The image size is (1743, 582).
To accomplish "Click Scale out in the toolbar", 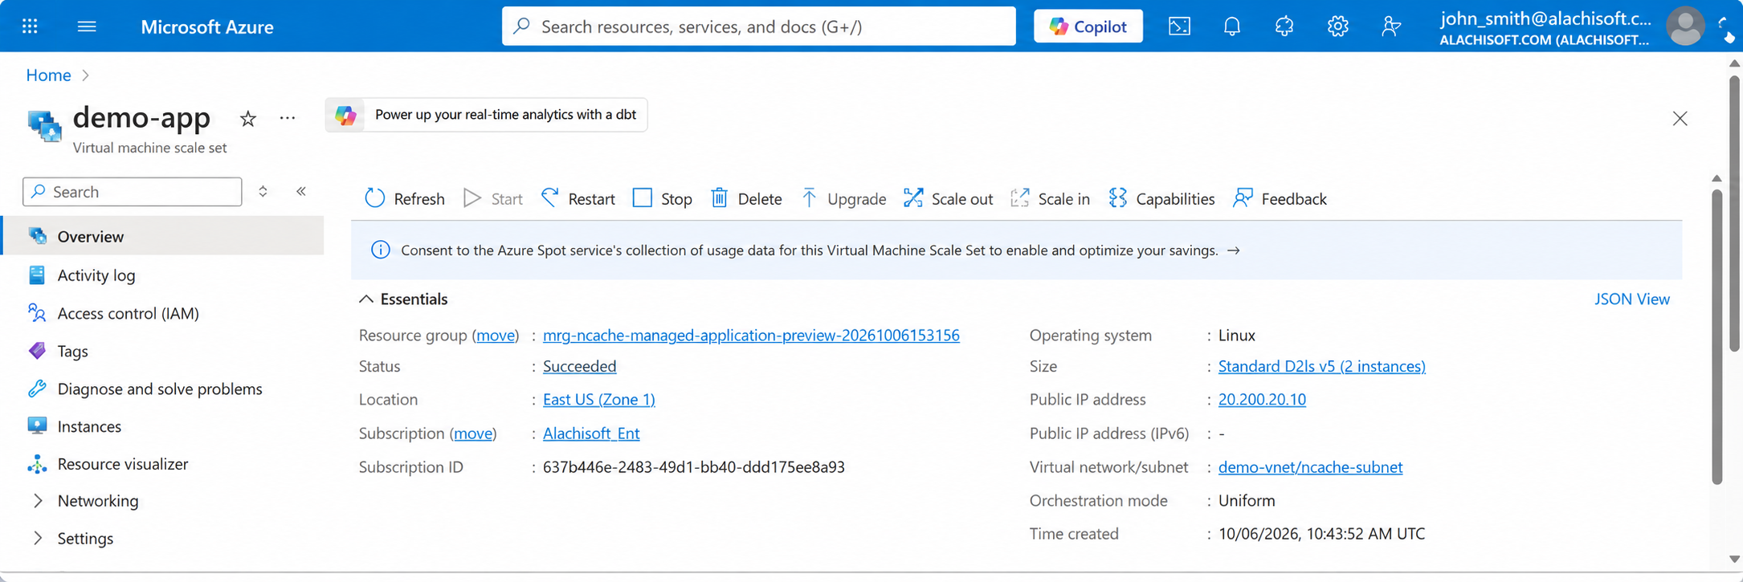I will (x=949, y=198).
